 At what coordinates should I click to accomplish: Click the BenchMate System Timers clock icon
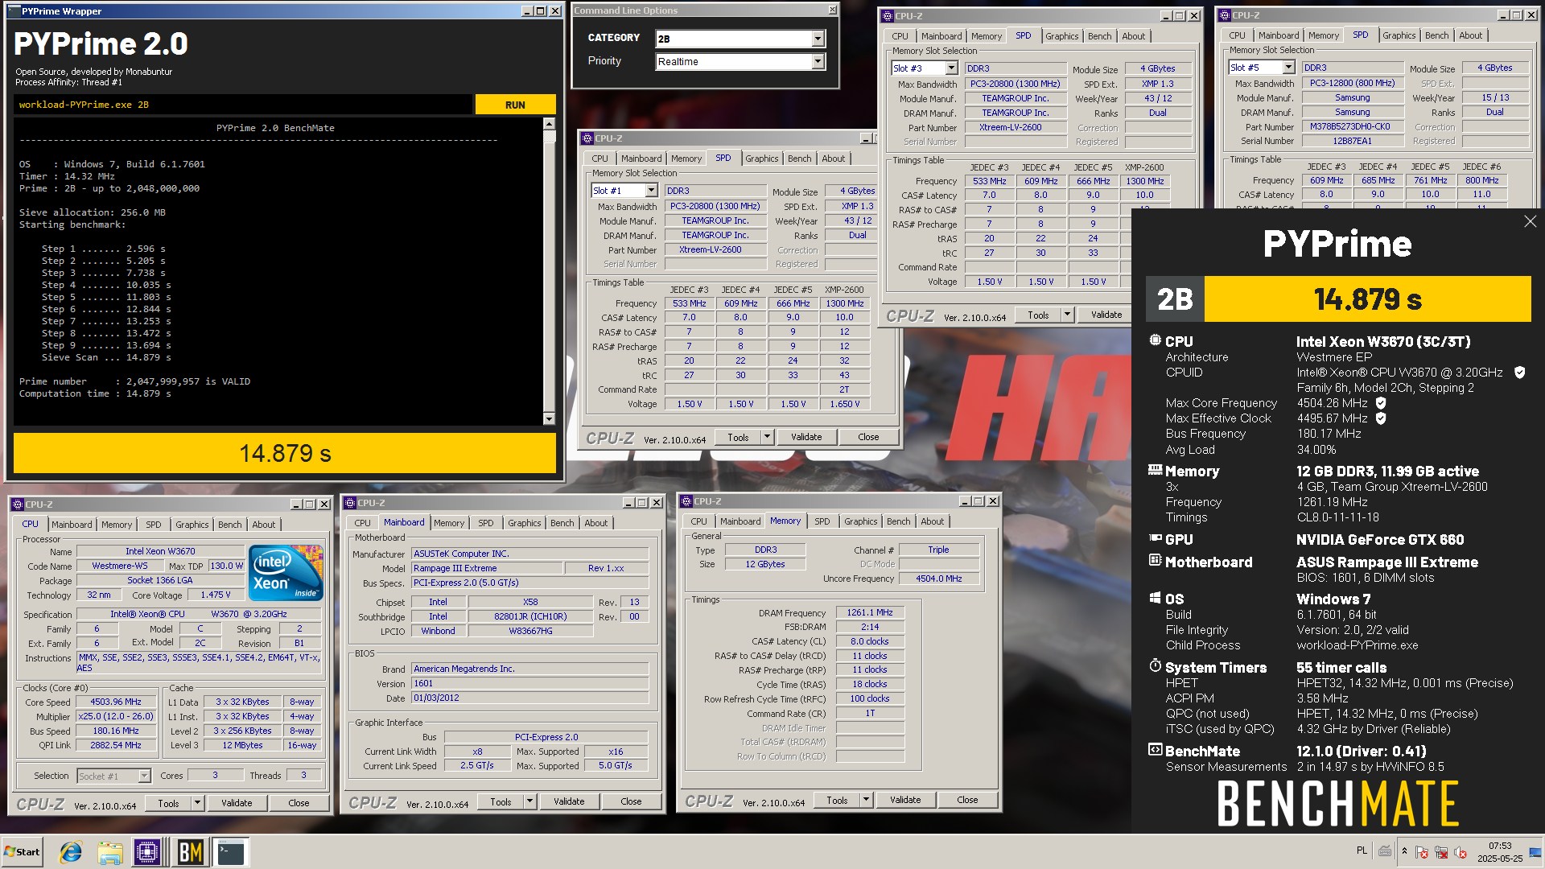coord(1155,666)
